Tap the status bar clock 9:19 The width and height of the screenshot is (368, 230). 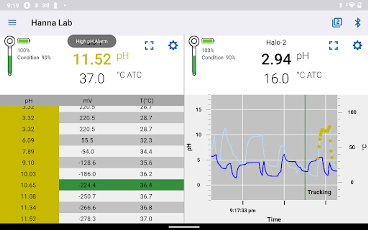tap(13, 5)
